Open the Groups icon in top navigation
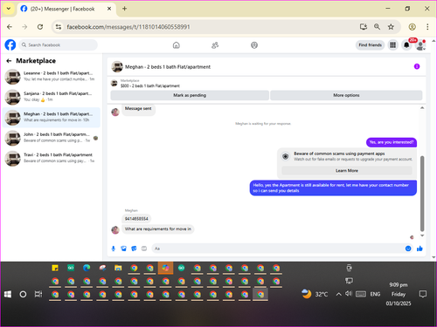Viewport: 437px width, 327px height. pyautogui.click(x=254, y=45)
